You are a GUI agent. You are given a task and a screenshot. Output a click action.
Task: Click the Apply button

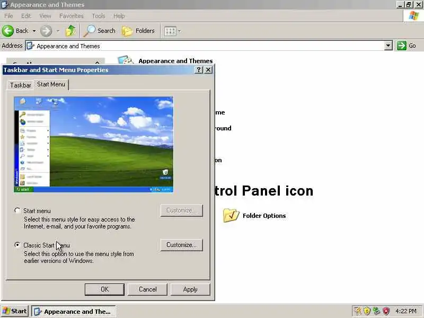[190, 289]
